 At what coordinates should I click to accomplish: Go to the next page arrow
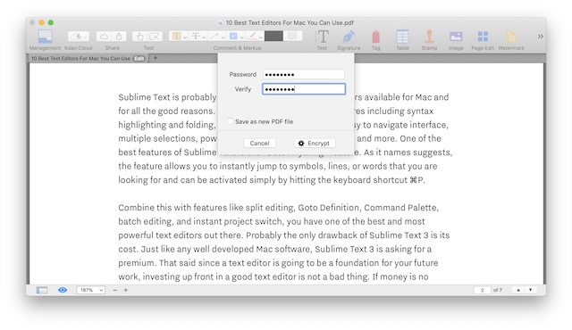point(530,290)
